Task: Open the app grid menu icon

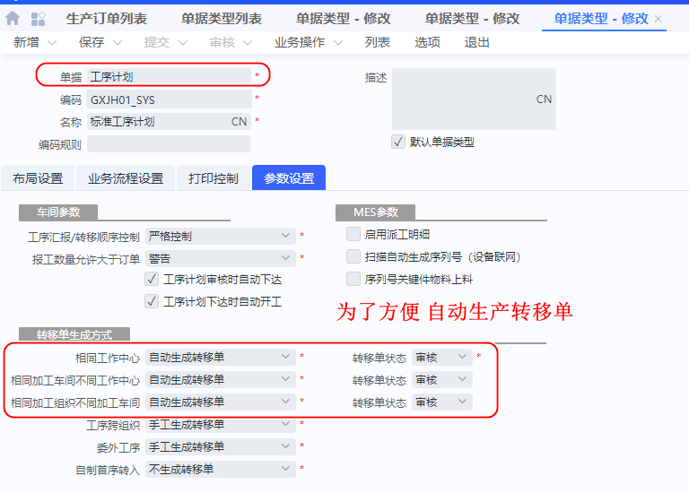Action: point(38,19)
